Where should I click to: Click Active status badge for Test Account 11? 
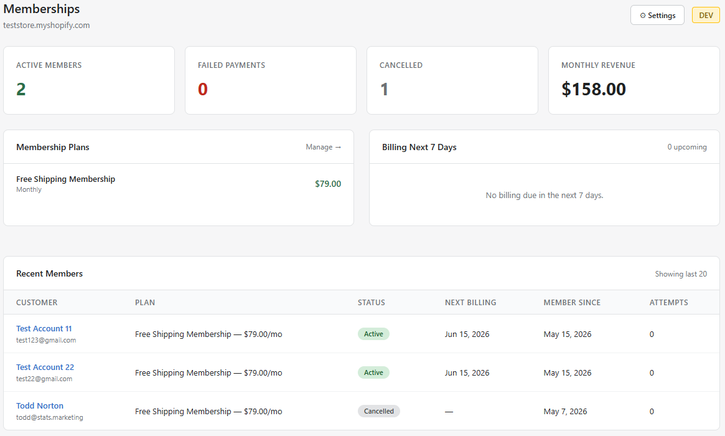[x=373, y=334]
